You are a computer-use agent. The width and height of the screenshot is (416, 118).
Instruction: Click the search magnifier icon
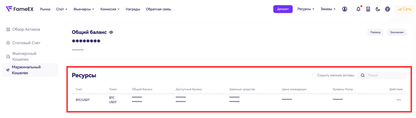click(x=362, y=75)
